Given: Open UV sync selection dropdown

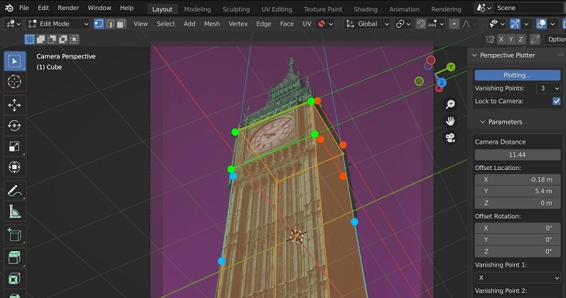Looking at the screenshot, I should point(325,24).
